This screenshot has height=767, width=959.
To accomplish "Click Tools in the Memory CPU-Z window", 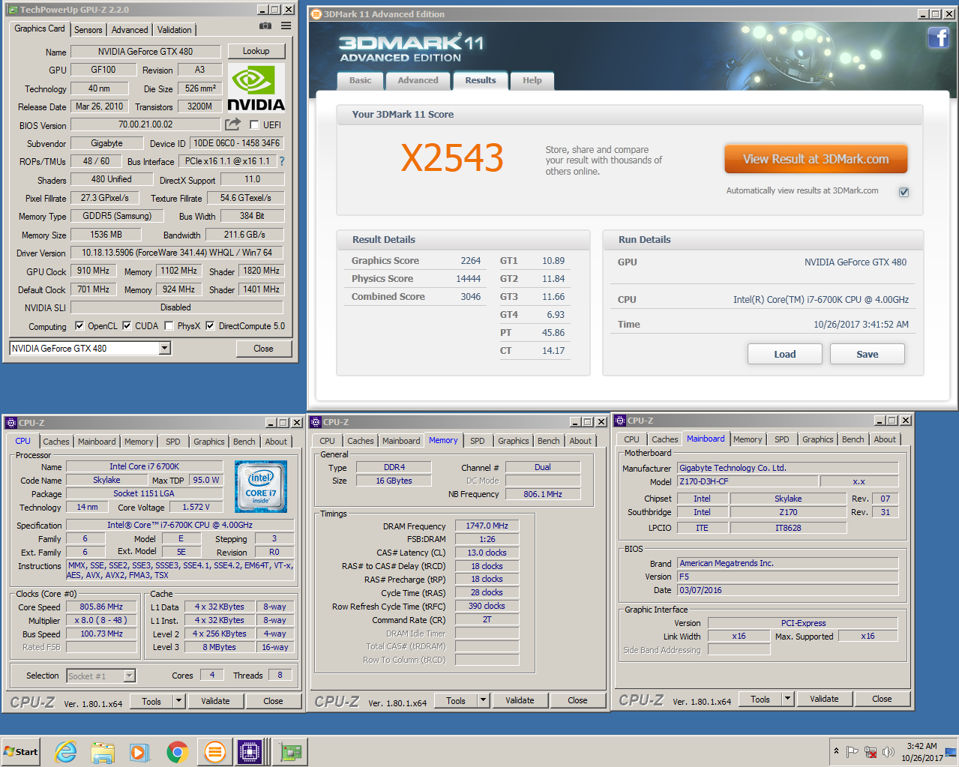I will point(456,700).
